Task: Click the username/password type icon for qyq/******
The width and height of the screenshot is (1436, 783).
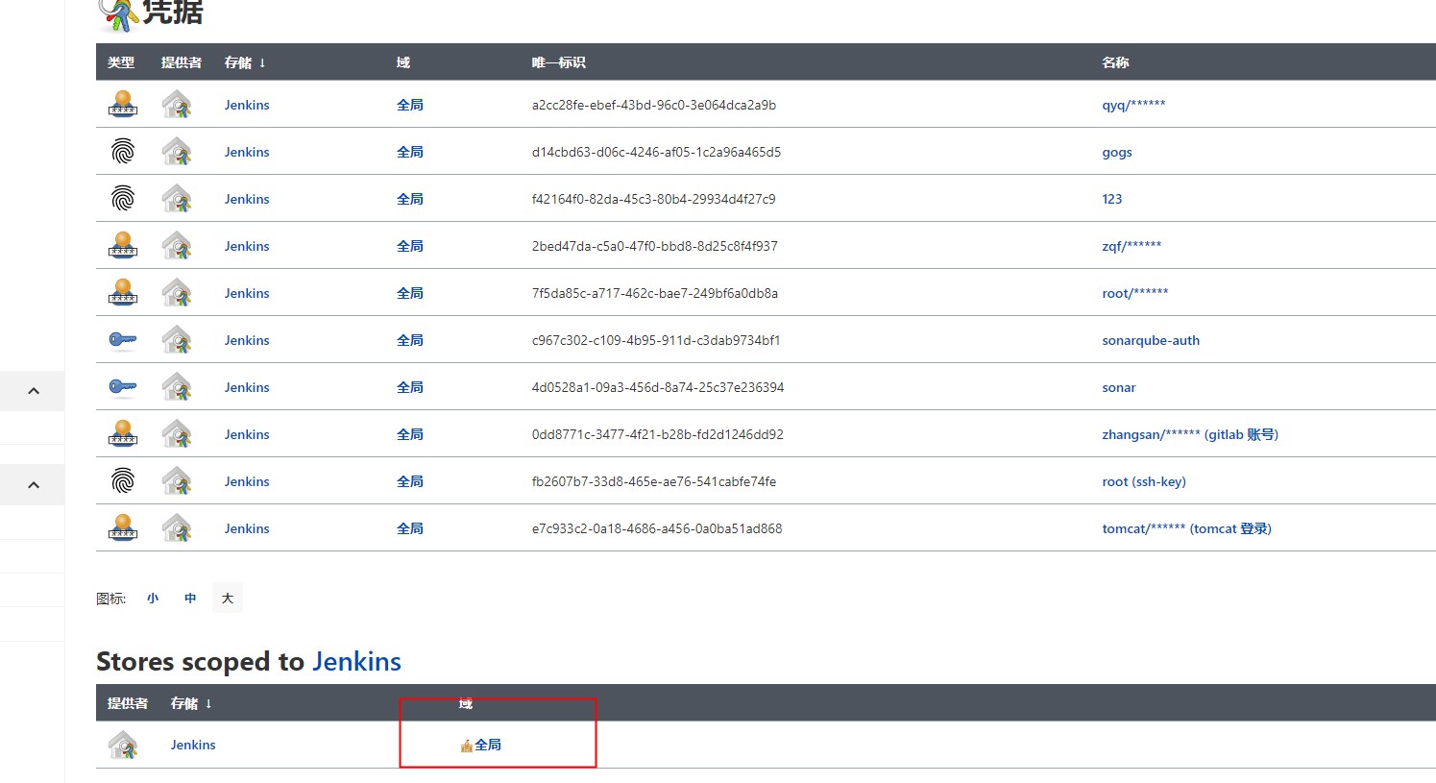Action: pyautogui.click(x=123, y=104)
